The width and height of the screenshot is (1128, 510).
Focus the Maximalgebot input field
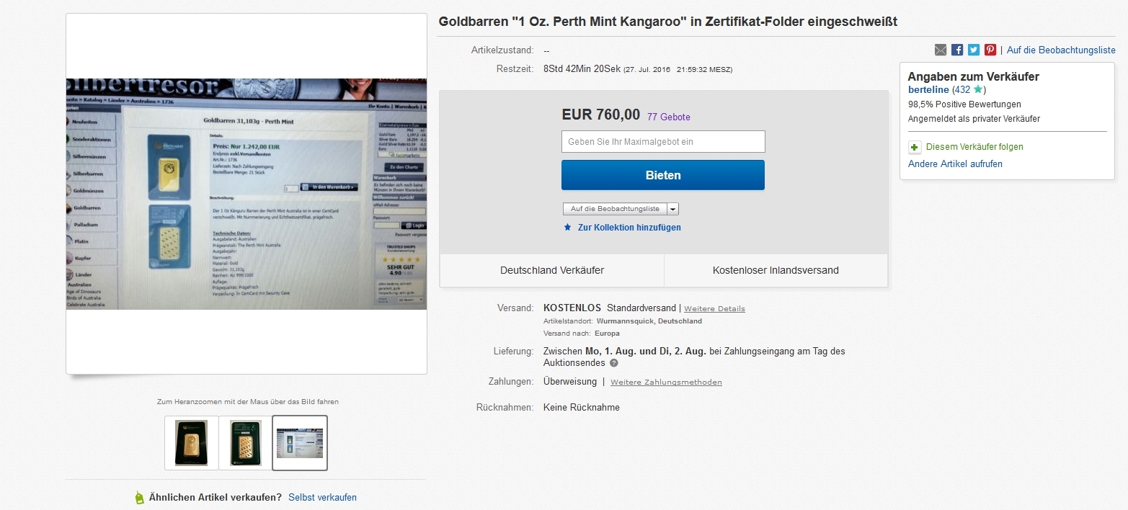tap(663, 141)
